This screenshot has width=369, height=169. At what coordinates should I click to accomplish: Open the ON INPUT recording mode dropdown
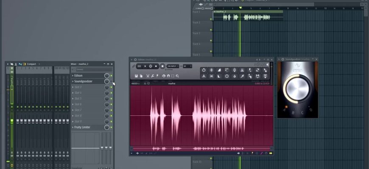click(x=172, y=66)
